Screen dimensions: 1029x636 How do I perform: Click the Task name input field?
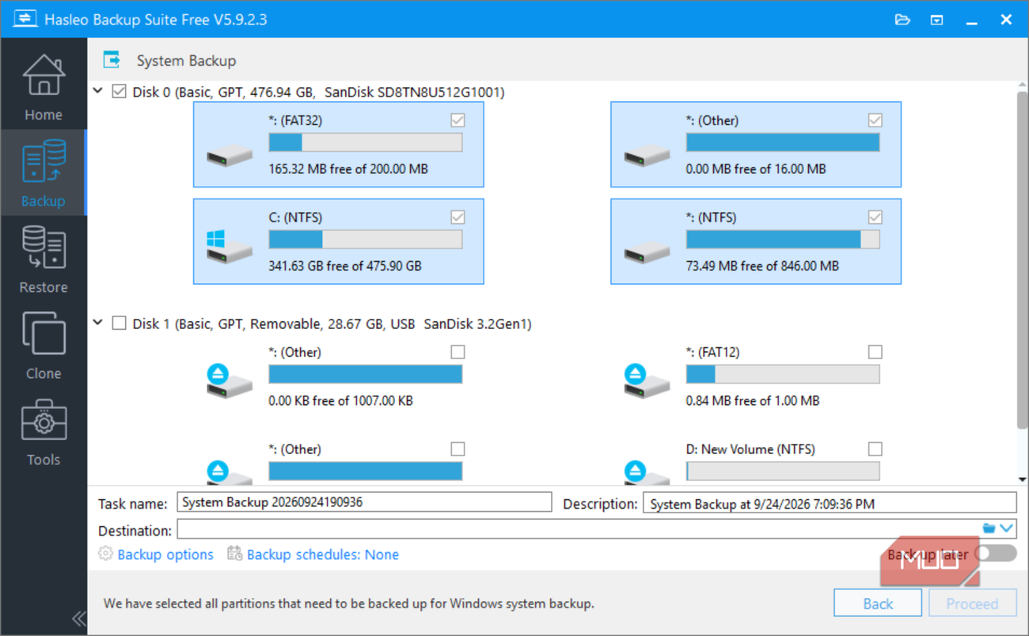364,502
